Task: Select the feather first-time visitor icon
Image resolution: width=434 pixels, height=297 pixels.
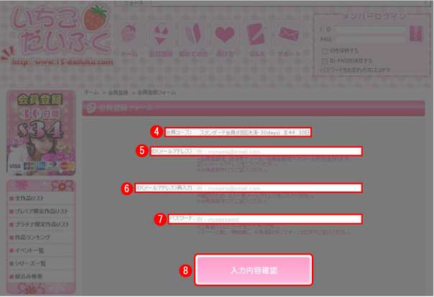Action: [x=193, y=34]
